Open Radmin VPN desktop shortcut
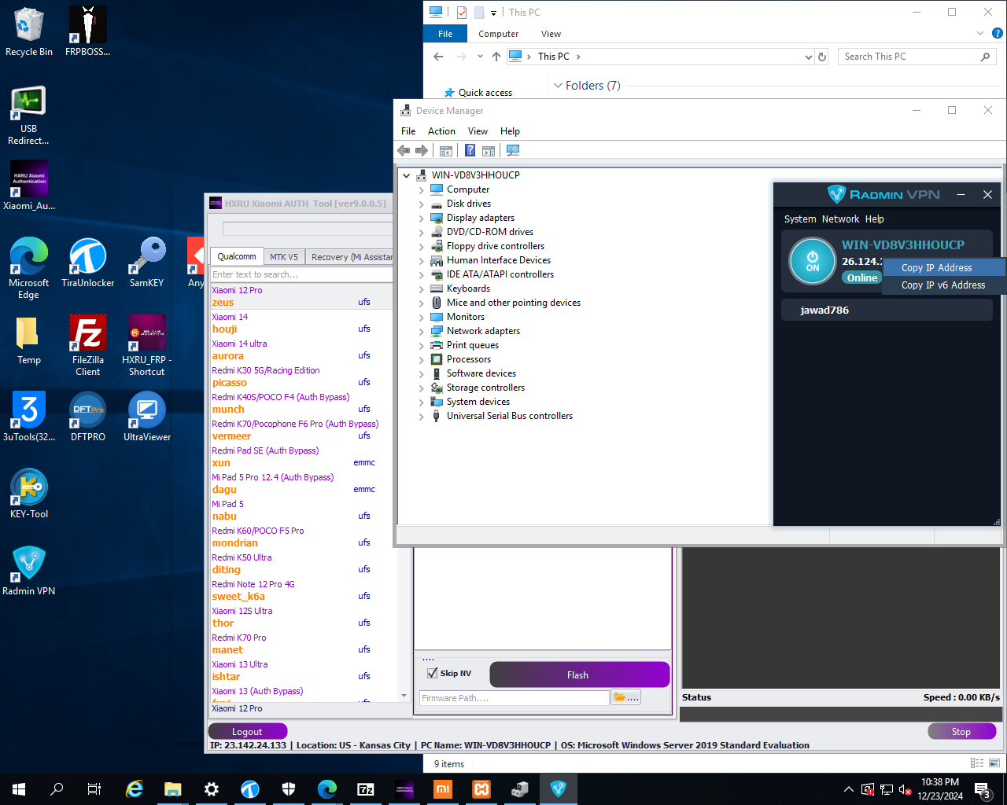Image resolution: width=1007 pixels, height=805 pixels. point(29,571)
